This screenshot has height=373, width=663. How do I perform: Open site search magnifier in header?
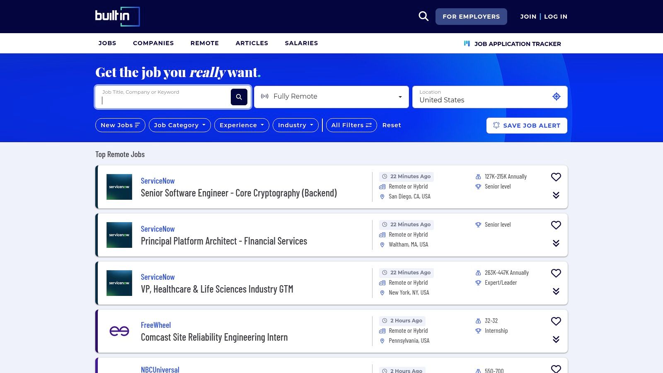pyautogui.click(x=423, y=17)
